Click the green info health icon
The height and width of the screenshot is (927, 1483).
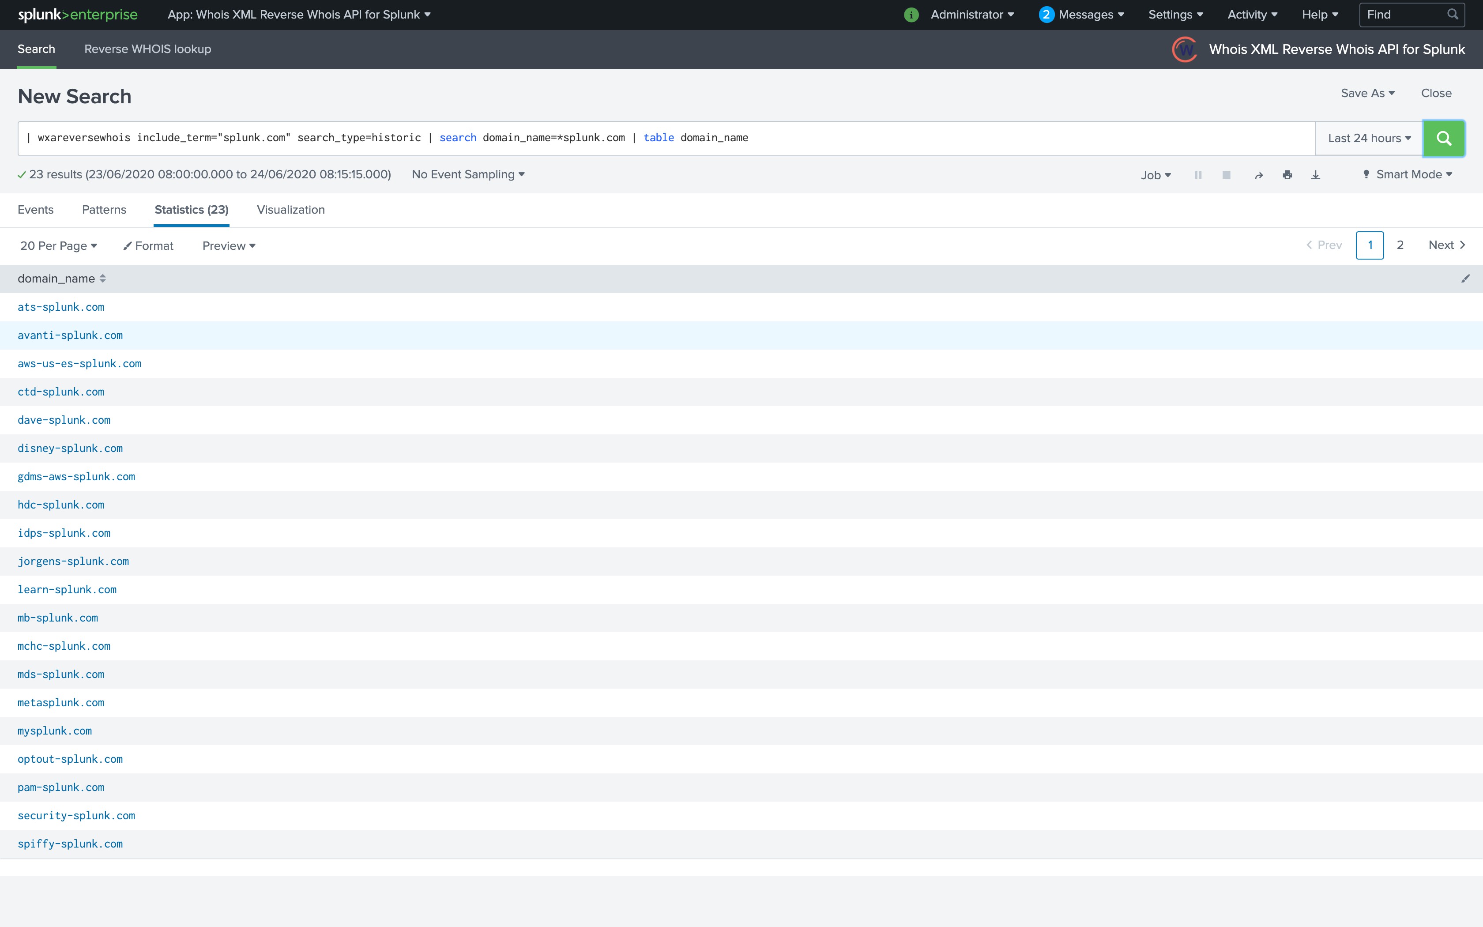tap(911, 15)
